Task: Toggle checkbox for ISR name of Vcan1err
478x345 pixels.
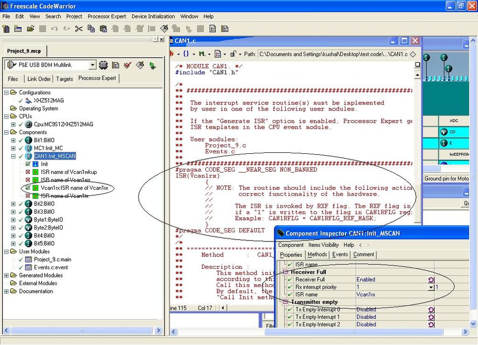Action: (28, 180)
